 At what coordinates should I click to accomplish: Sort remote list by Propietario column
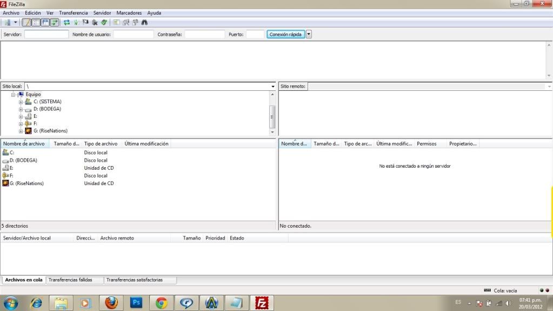(x=463, y=144)
